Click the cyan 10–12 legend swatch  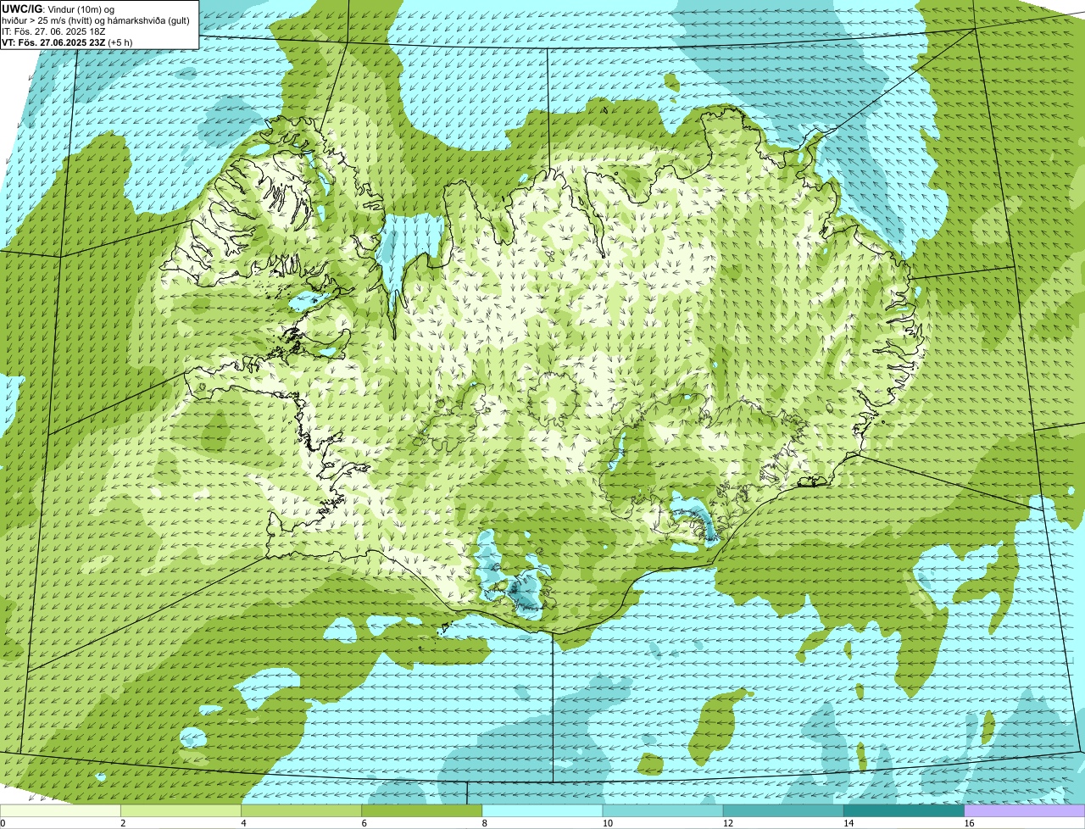click(663, 810)
